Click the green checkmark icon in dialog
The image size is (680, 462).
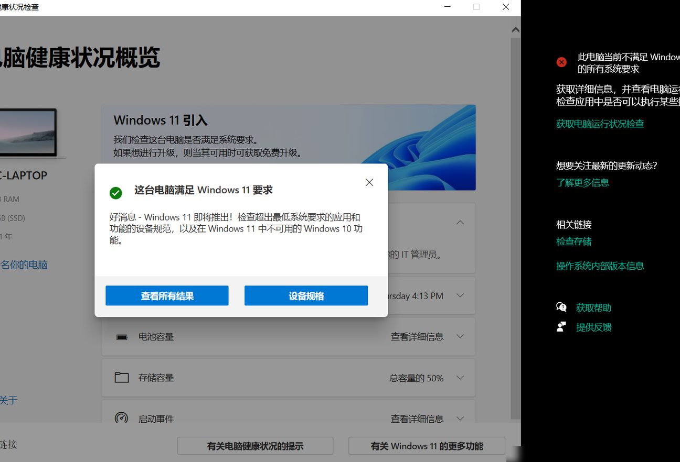[115, 193]
